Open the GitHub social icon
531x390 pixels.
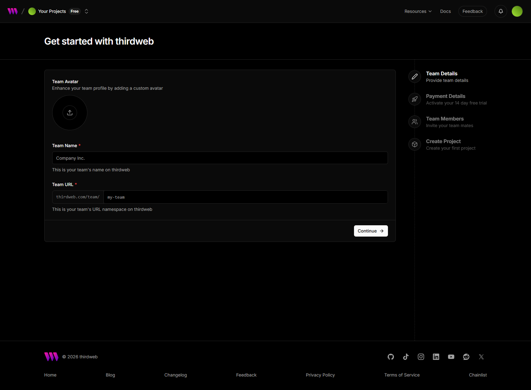391,357
